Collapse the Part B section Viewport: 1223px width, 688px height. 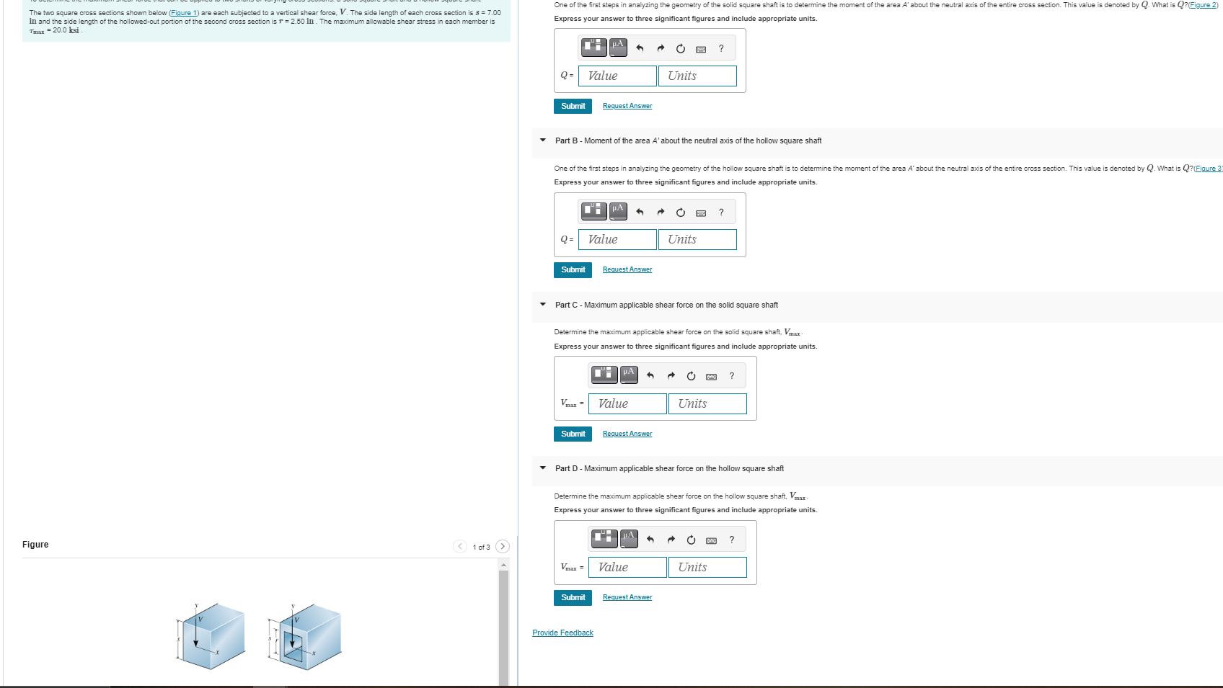(x=543, y=140)
